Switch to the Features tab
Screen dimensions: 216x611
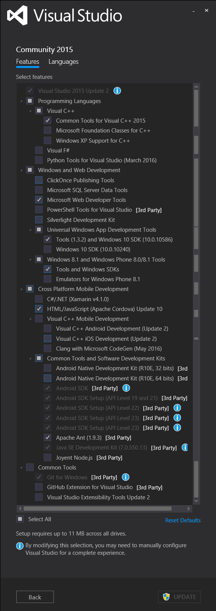[28, 62]
